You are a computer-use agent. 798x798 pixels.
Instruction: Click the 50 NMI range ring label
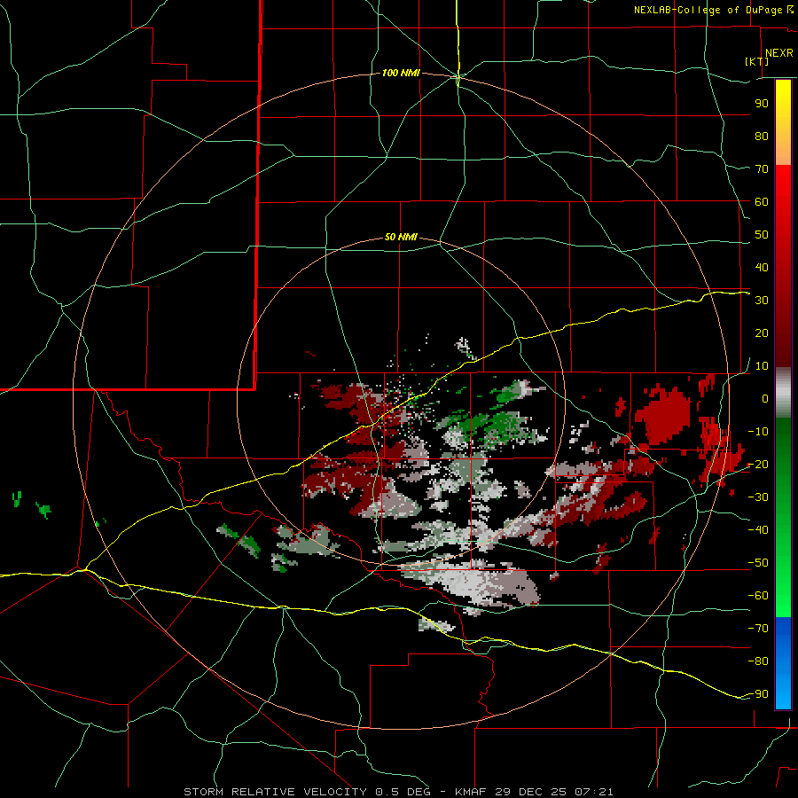(x=401, y=237)
